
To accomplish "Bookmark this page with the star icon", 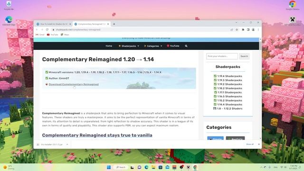I will click(237, 29).
